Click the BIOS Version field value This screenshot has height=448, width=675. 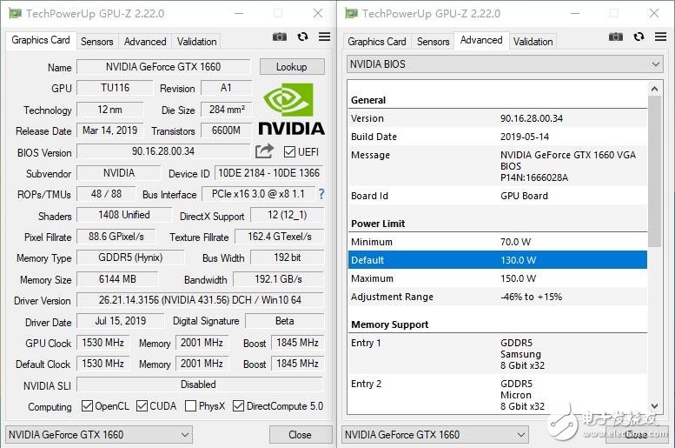(x=163, y=151)
